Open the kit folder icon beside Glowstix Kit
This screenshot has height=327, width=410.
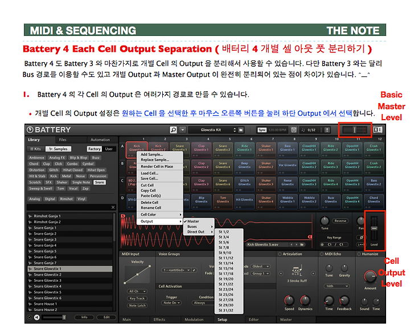tap(241, 130)
